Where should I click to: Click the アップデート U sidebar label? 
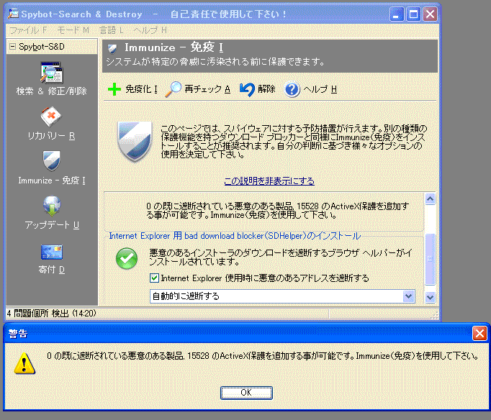52,225
